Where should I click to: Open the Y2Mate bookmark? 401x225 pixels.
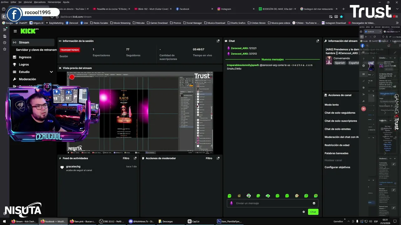tap(306, 23)
